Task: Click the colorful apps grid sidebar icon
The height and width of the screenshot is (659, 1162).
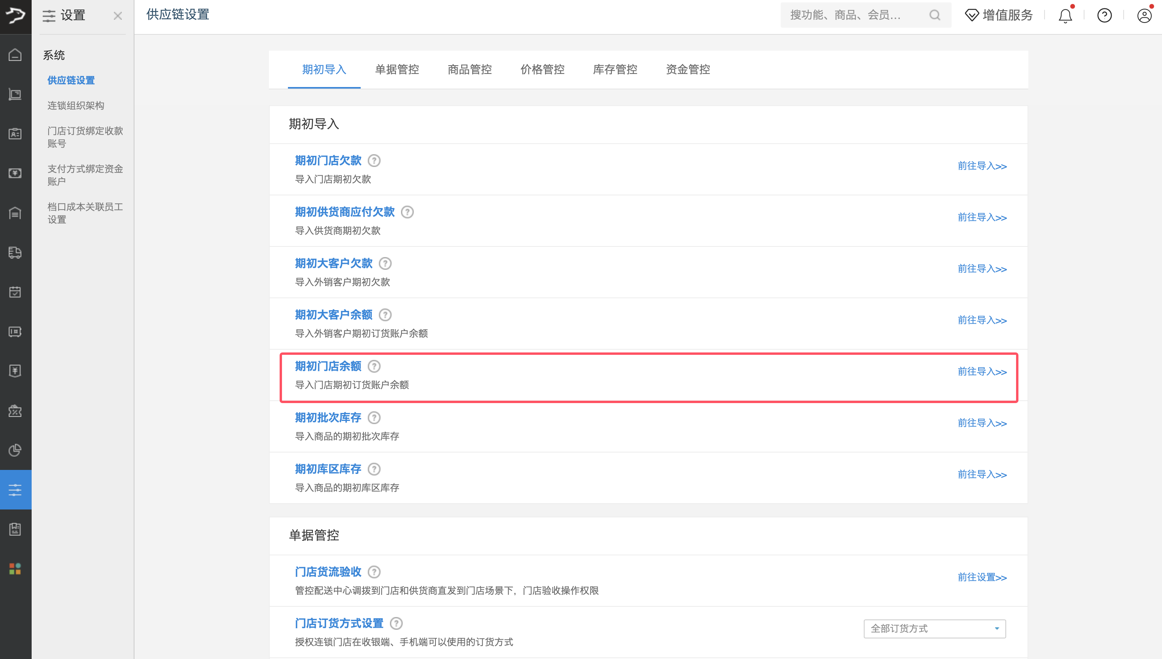Action: click(x=15, y=568)
